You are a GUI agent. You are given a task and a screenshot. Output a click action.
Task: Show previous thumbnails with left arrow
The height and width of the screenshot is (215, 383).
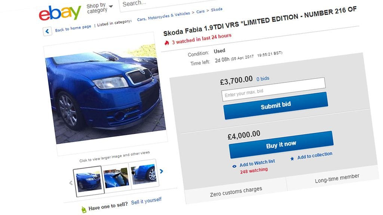(71, 183)
